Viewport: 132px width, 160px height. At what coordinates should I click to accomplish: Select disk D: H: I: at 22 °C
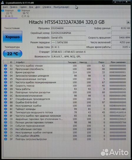9,13
